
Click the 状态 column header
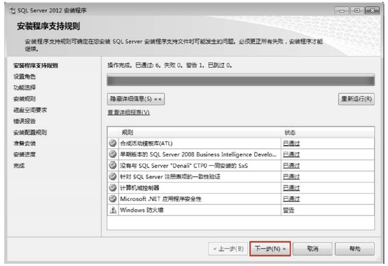[328, 132]
